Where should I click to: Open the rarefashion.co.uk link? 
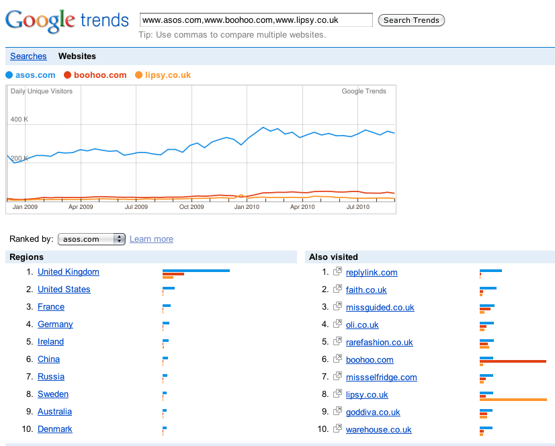pos(380,343)
